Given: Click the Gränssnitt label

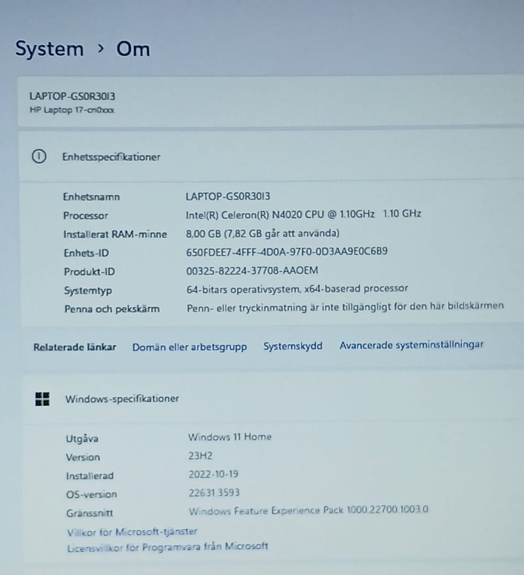Looking at the screenshot, I should tap(90, 513).
